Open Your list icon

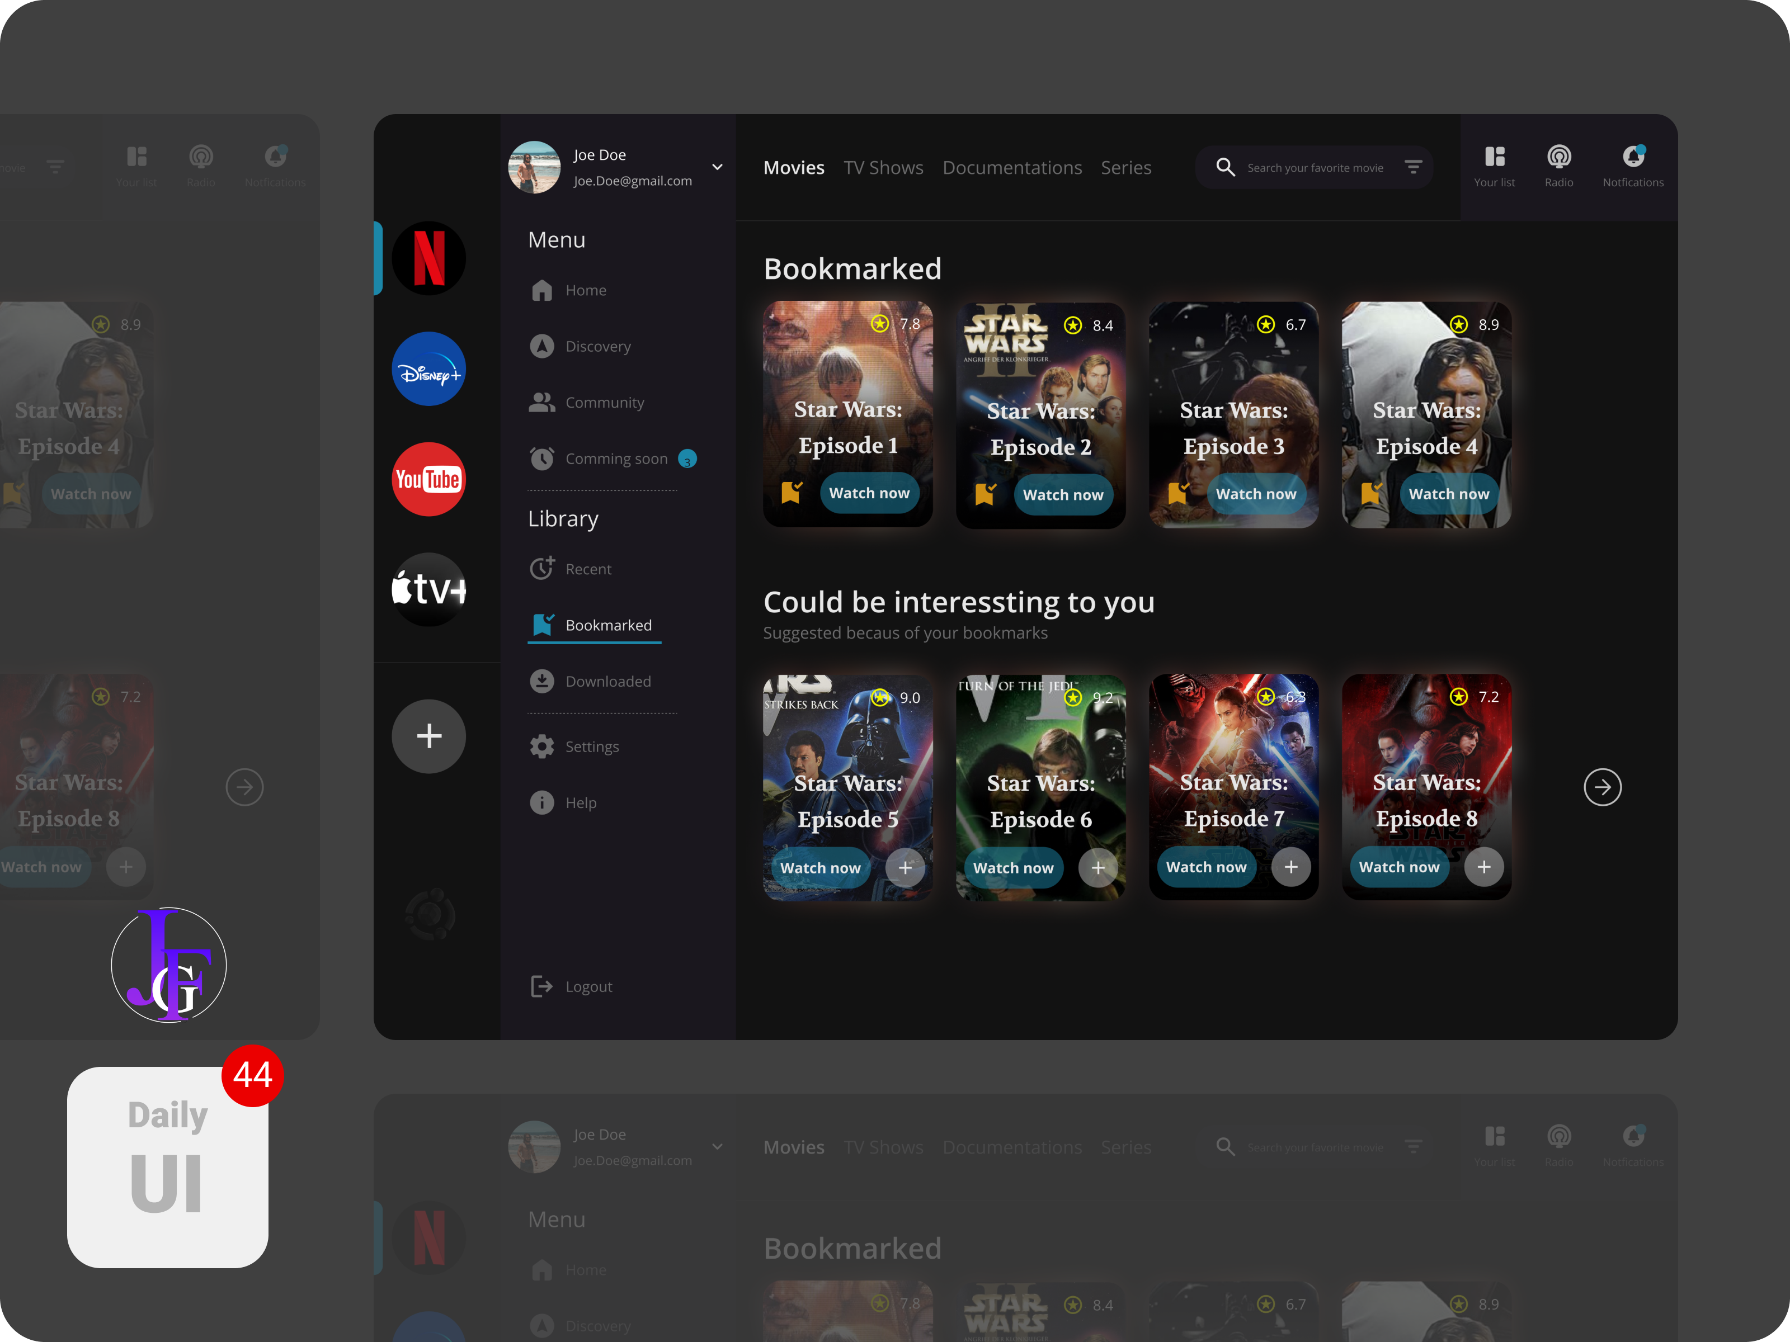point(1494,157)
